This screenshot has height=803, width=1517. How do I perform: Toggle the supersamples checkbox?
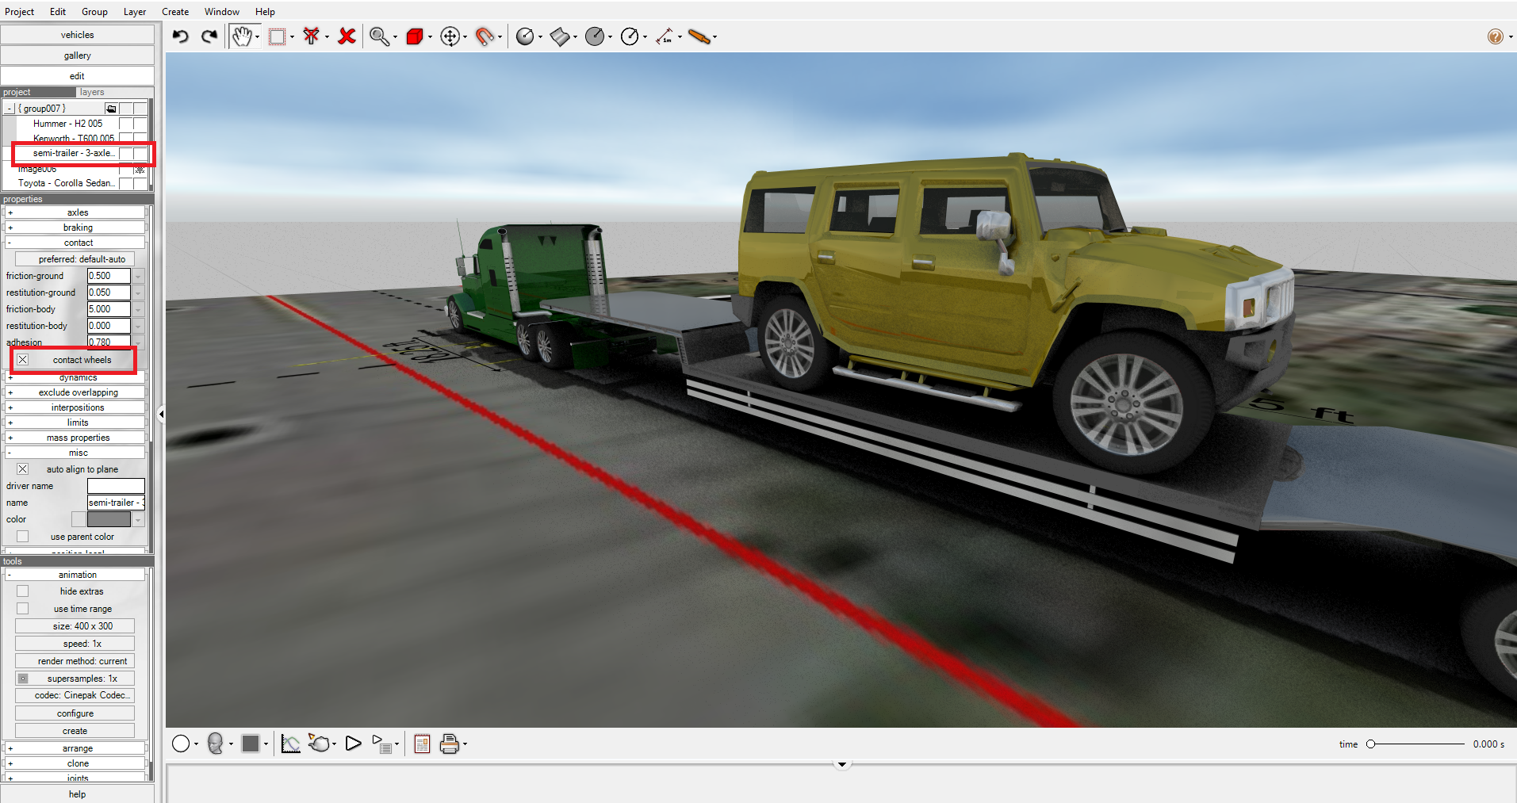click(23, 679)
